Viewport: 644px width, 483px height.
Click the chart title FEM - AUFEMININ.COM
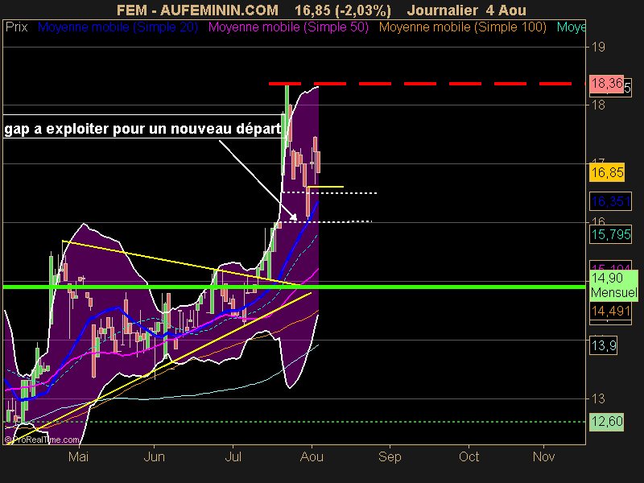click(x=197, y=10)
